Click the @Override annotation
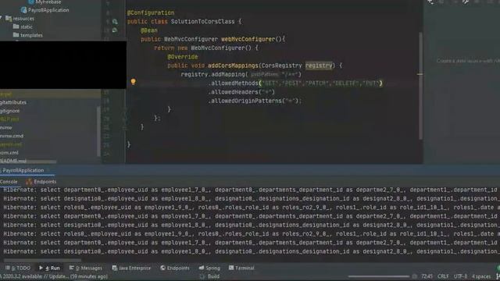The width and height of the screenshot is (500, 281). coord(182,57)
